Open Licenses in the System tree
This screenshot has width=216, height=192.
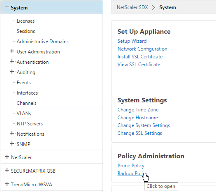pos(26,21)
